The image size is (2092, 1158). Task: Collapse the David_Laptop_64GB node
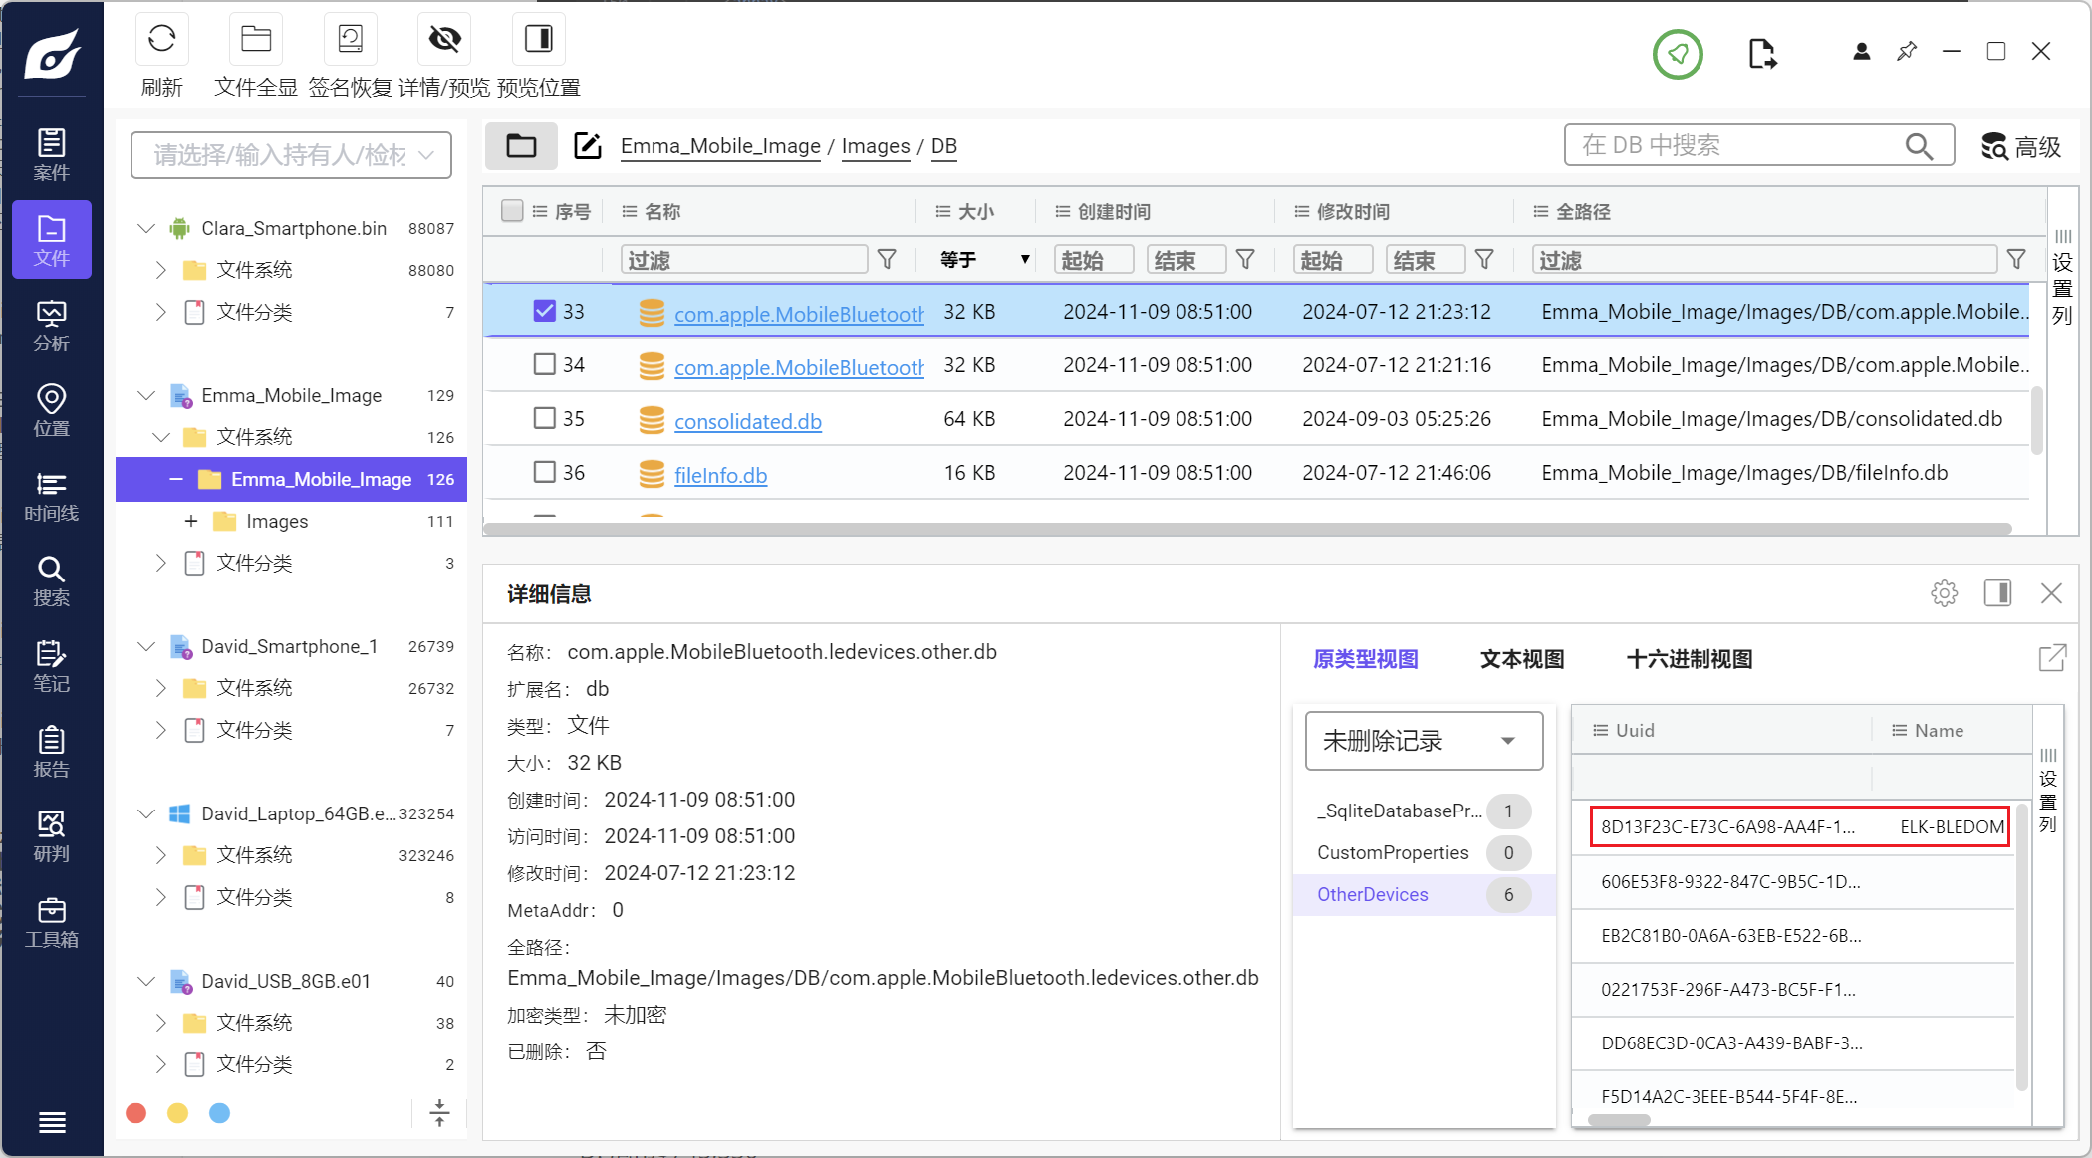pos(146,813)
